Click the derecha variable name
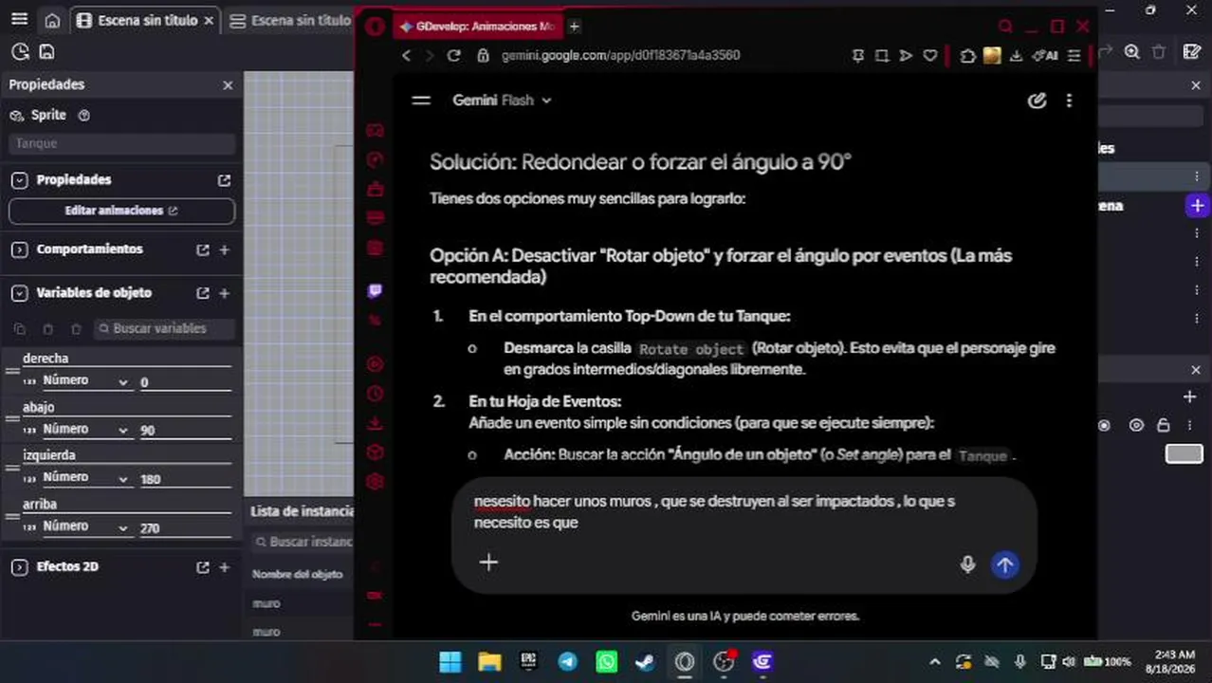Screen dimensions: 1212x683 [46, 359]
